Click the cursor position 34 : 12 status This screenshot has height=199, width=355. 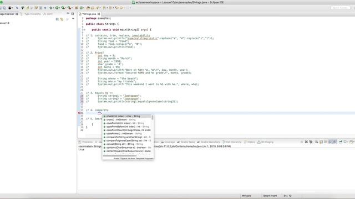tap(287, 196)
